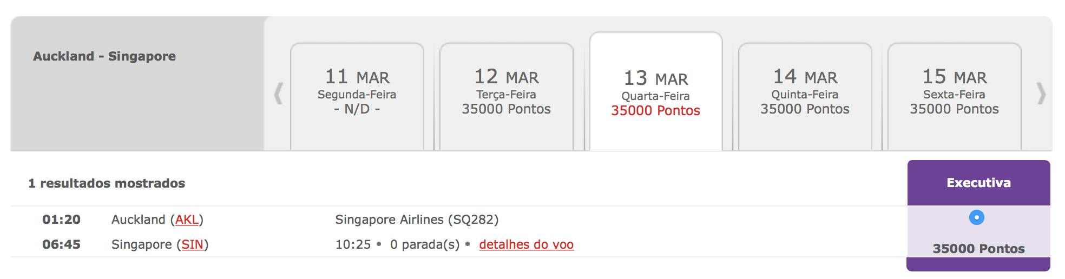The height and width of the screenshot is (279, 1065).
Task: Select the 12 MAR Terça-Feira tab
Action: coord(507,96)
